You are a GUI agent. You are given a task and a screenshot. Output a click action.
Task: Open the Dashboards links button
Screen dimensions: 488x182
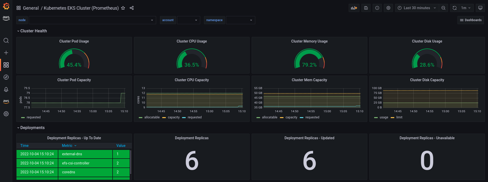[x=471, y=20]
